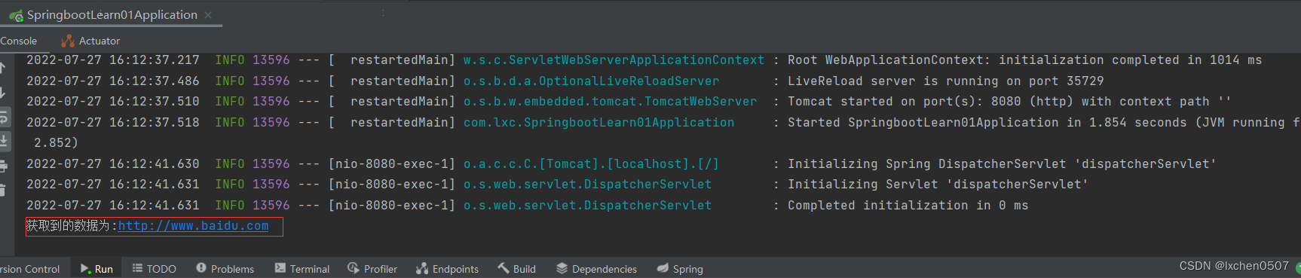Click the timestamp 2022-07-27 16:12:41.630
This screenshot has height=278, width=1301.
[113, 164]
